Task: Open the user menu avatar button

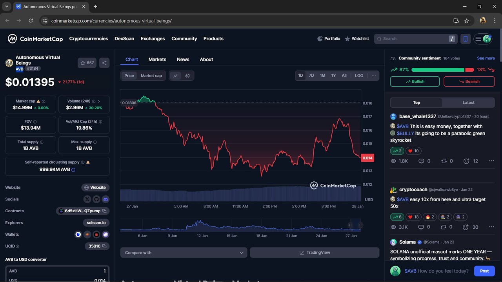Action: pos(483,39)
